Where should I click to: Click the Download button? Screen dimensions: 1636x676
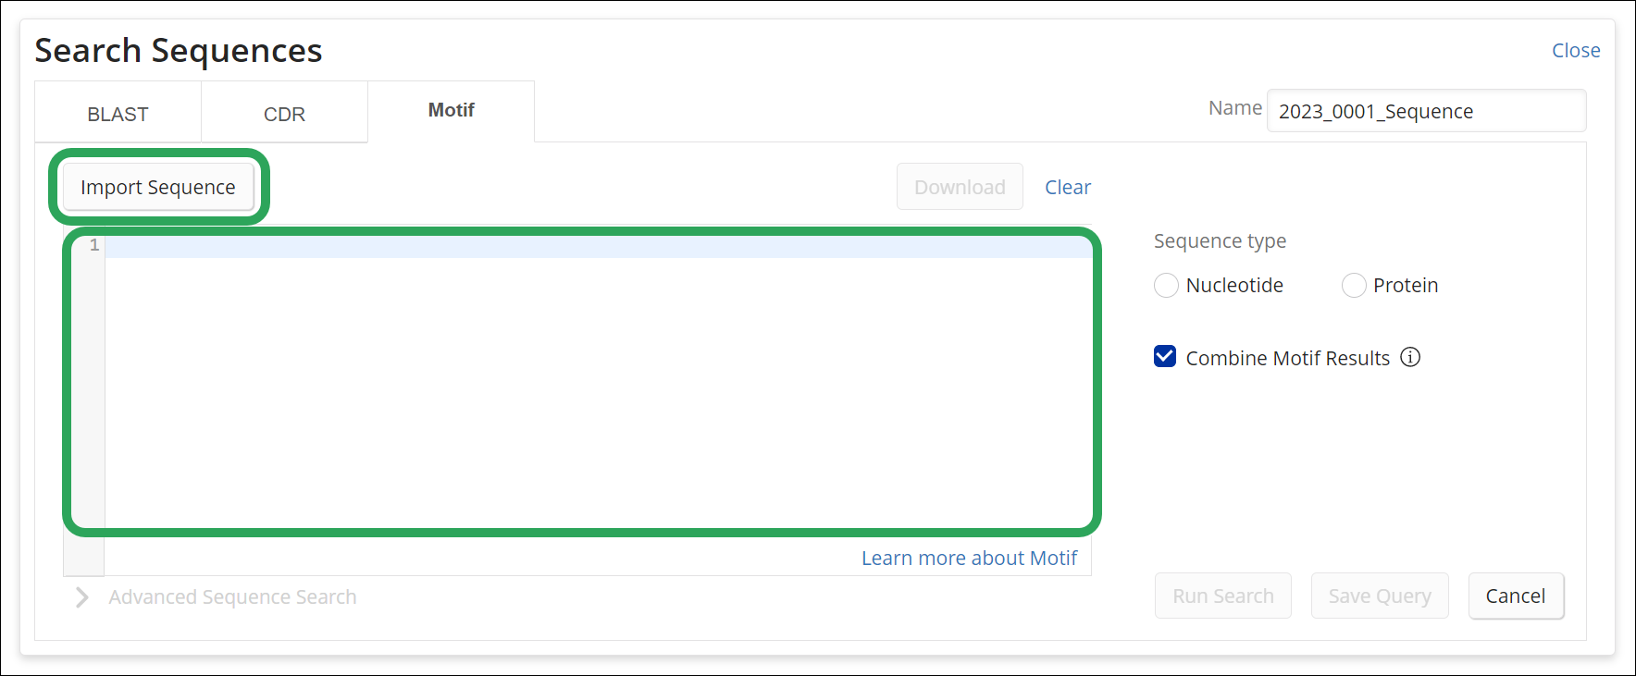(x=960, y=187)
